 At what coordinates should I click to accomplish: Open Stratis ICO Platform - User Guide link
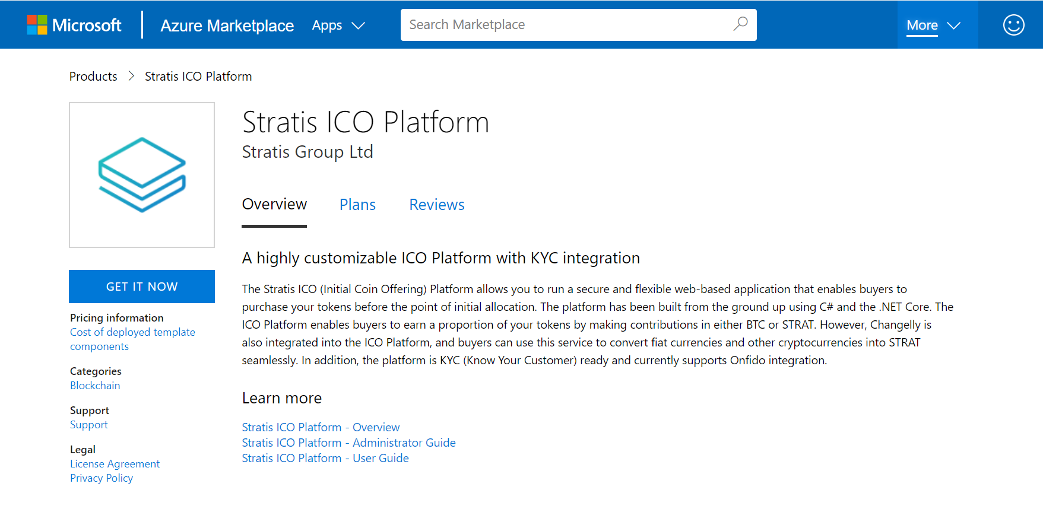[325, 458]
